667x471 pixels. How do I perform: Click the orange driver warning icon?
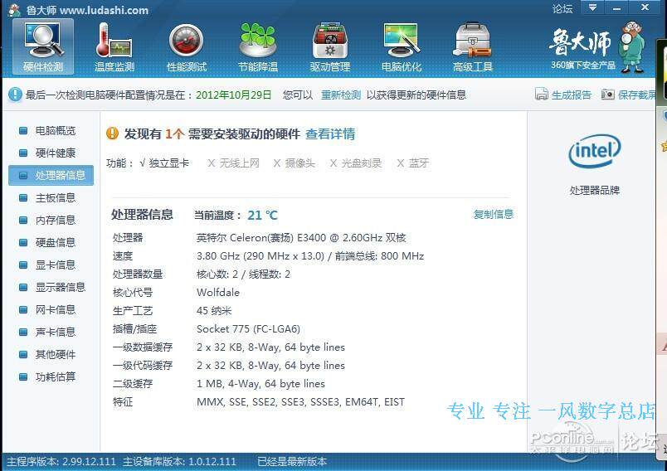[112, 134]
